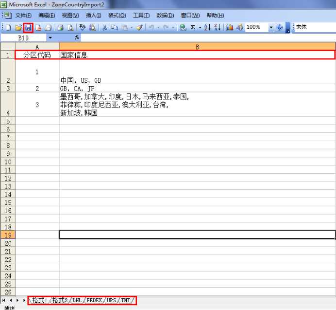Screen dimensions: 336x310
Task: Open the Chart Wizard icon
Action: [230, 28]
